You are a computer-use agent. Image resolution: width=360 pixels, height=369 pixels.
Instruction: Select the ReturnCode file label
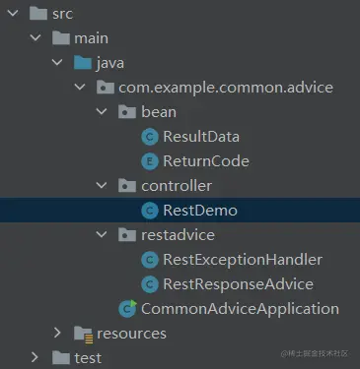pyautogui.click(x=206, y=161)
